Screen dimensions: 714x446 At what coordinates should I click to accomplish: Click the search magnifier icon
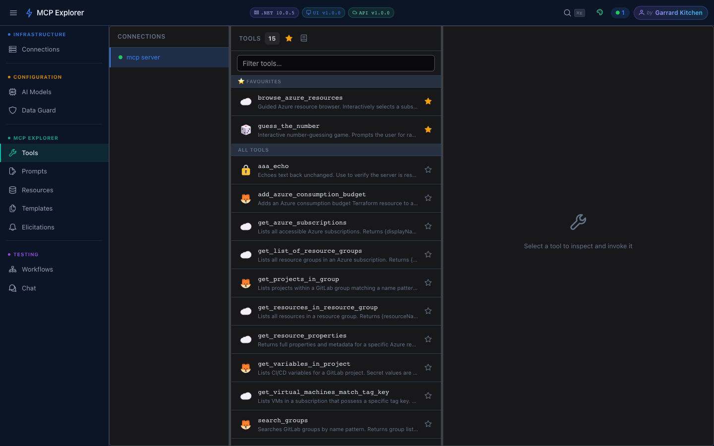click(567, 13)
